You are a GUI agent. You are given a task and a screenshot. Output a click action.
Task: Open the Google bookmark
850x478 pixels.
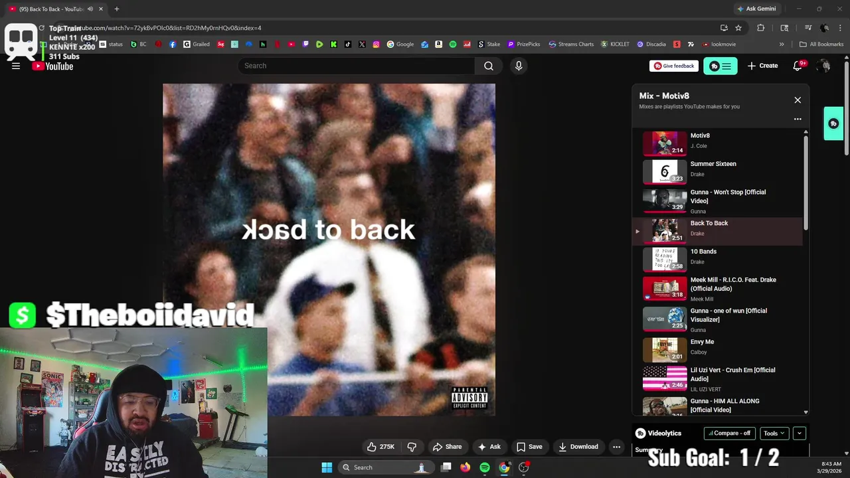(x=400, y=44)
